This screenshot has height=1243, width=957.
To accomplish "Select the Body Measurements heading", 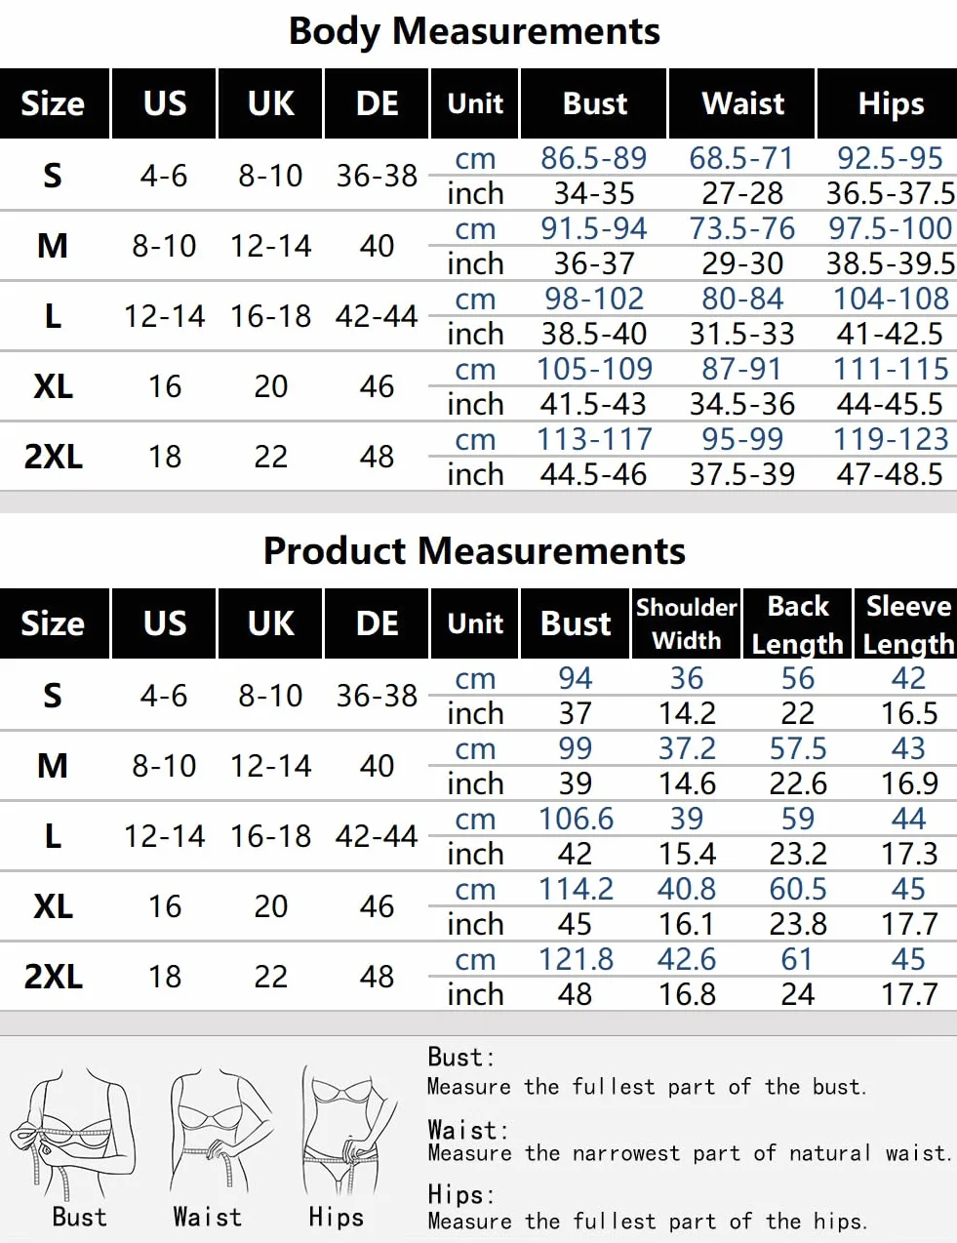I will pos(475,31).
